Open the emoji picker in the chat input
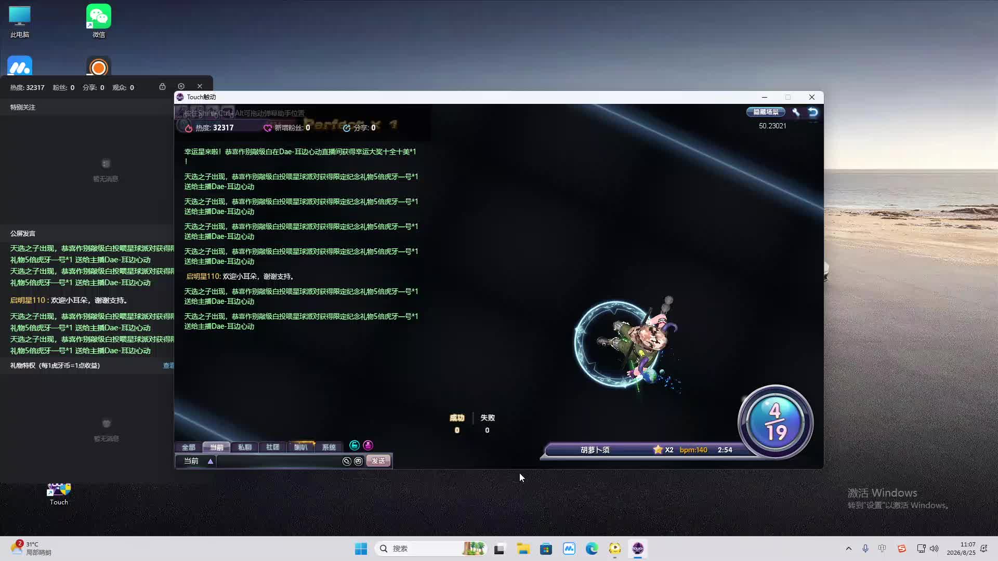This screenshot has width=998, height=561. (358, 461)
